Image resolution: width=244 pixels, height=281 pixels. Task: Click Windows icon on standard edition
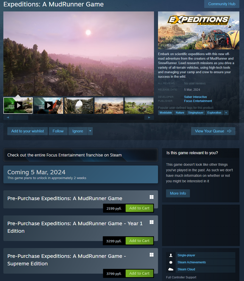(152, 197)
